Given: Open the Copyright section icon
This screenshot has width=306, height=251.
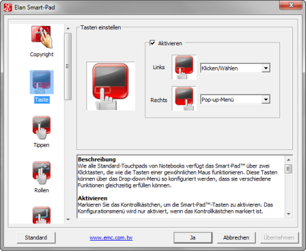Looking at the screenshot, I should coord(41,37).
